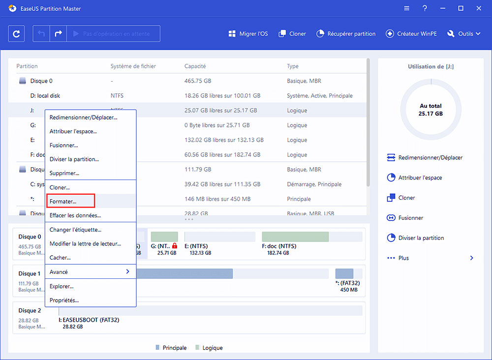This screenshot has width=492, height=360.
Task: Open the Avancé submenu arrow
Action: click(128, 271)
